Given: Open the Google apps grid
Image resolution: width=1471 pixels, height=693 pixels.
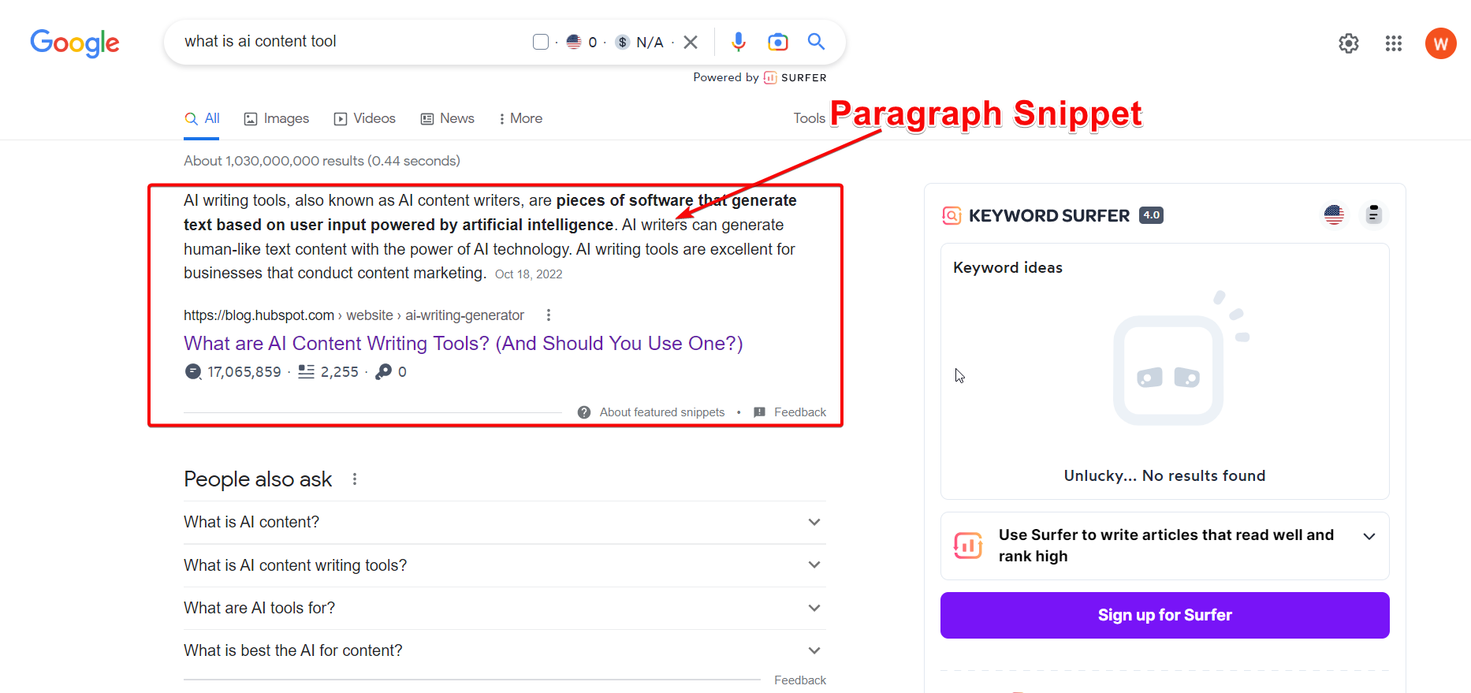Looking at the screenshot, I should [x=1394, y=43].
